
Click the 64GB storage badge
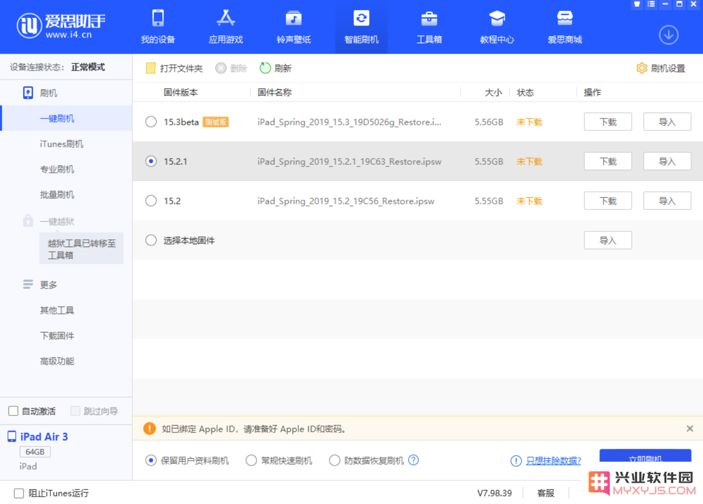click(35, 452)
